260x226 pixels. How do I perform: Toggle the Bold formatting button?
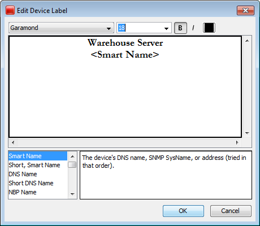pyautogui.click(x=180, y=28)
